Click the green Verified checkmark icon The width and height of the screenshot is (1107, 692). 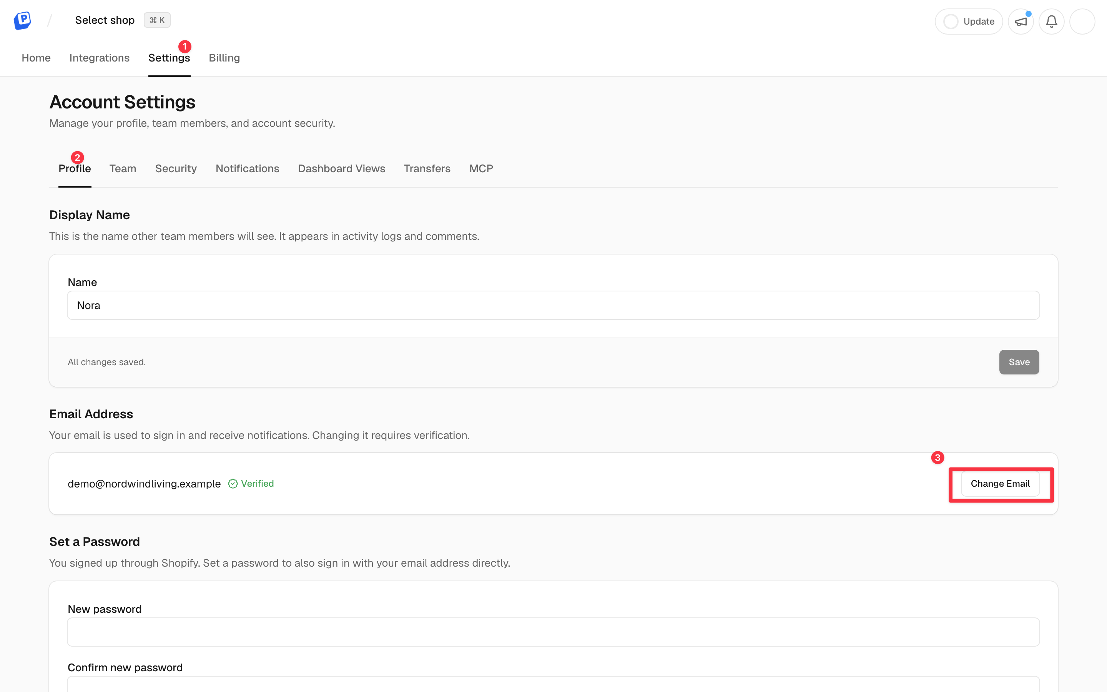(233, 484)
